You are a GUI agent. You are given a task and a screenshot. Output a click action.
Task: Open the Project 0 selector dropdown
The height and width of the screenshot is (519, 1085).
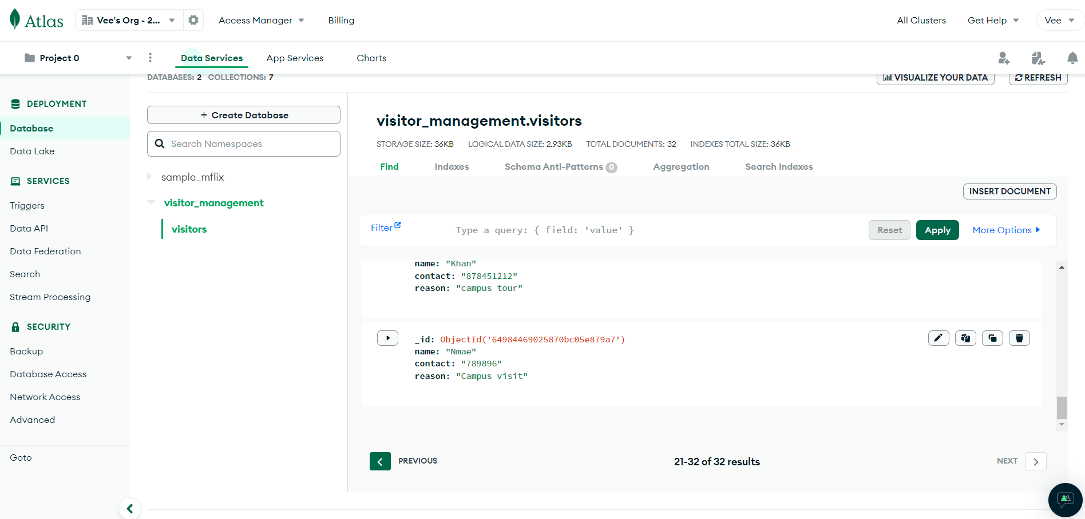coord(78,58)
